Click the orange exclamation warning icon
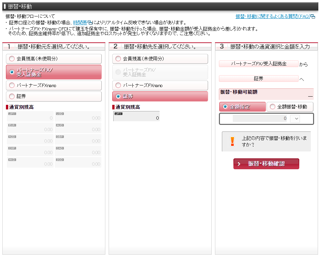This screenshot has height=255, width=320. tap(232, 141)
